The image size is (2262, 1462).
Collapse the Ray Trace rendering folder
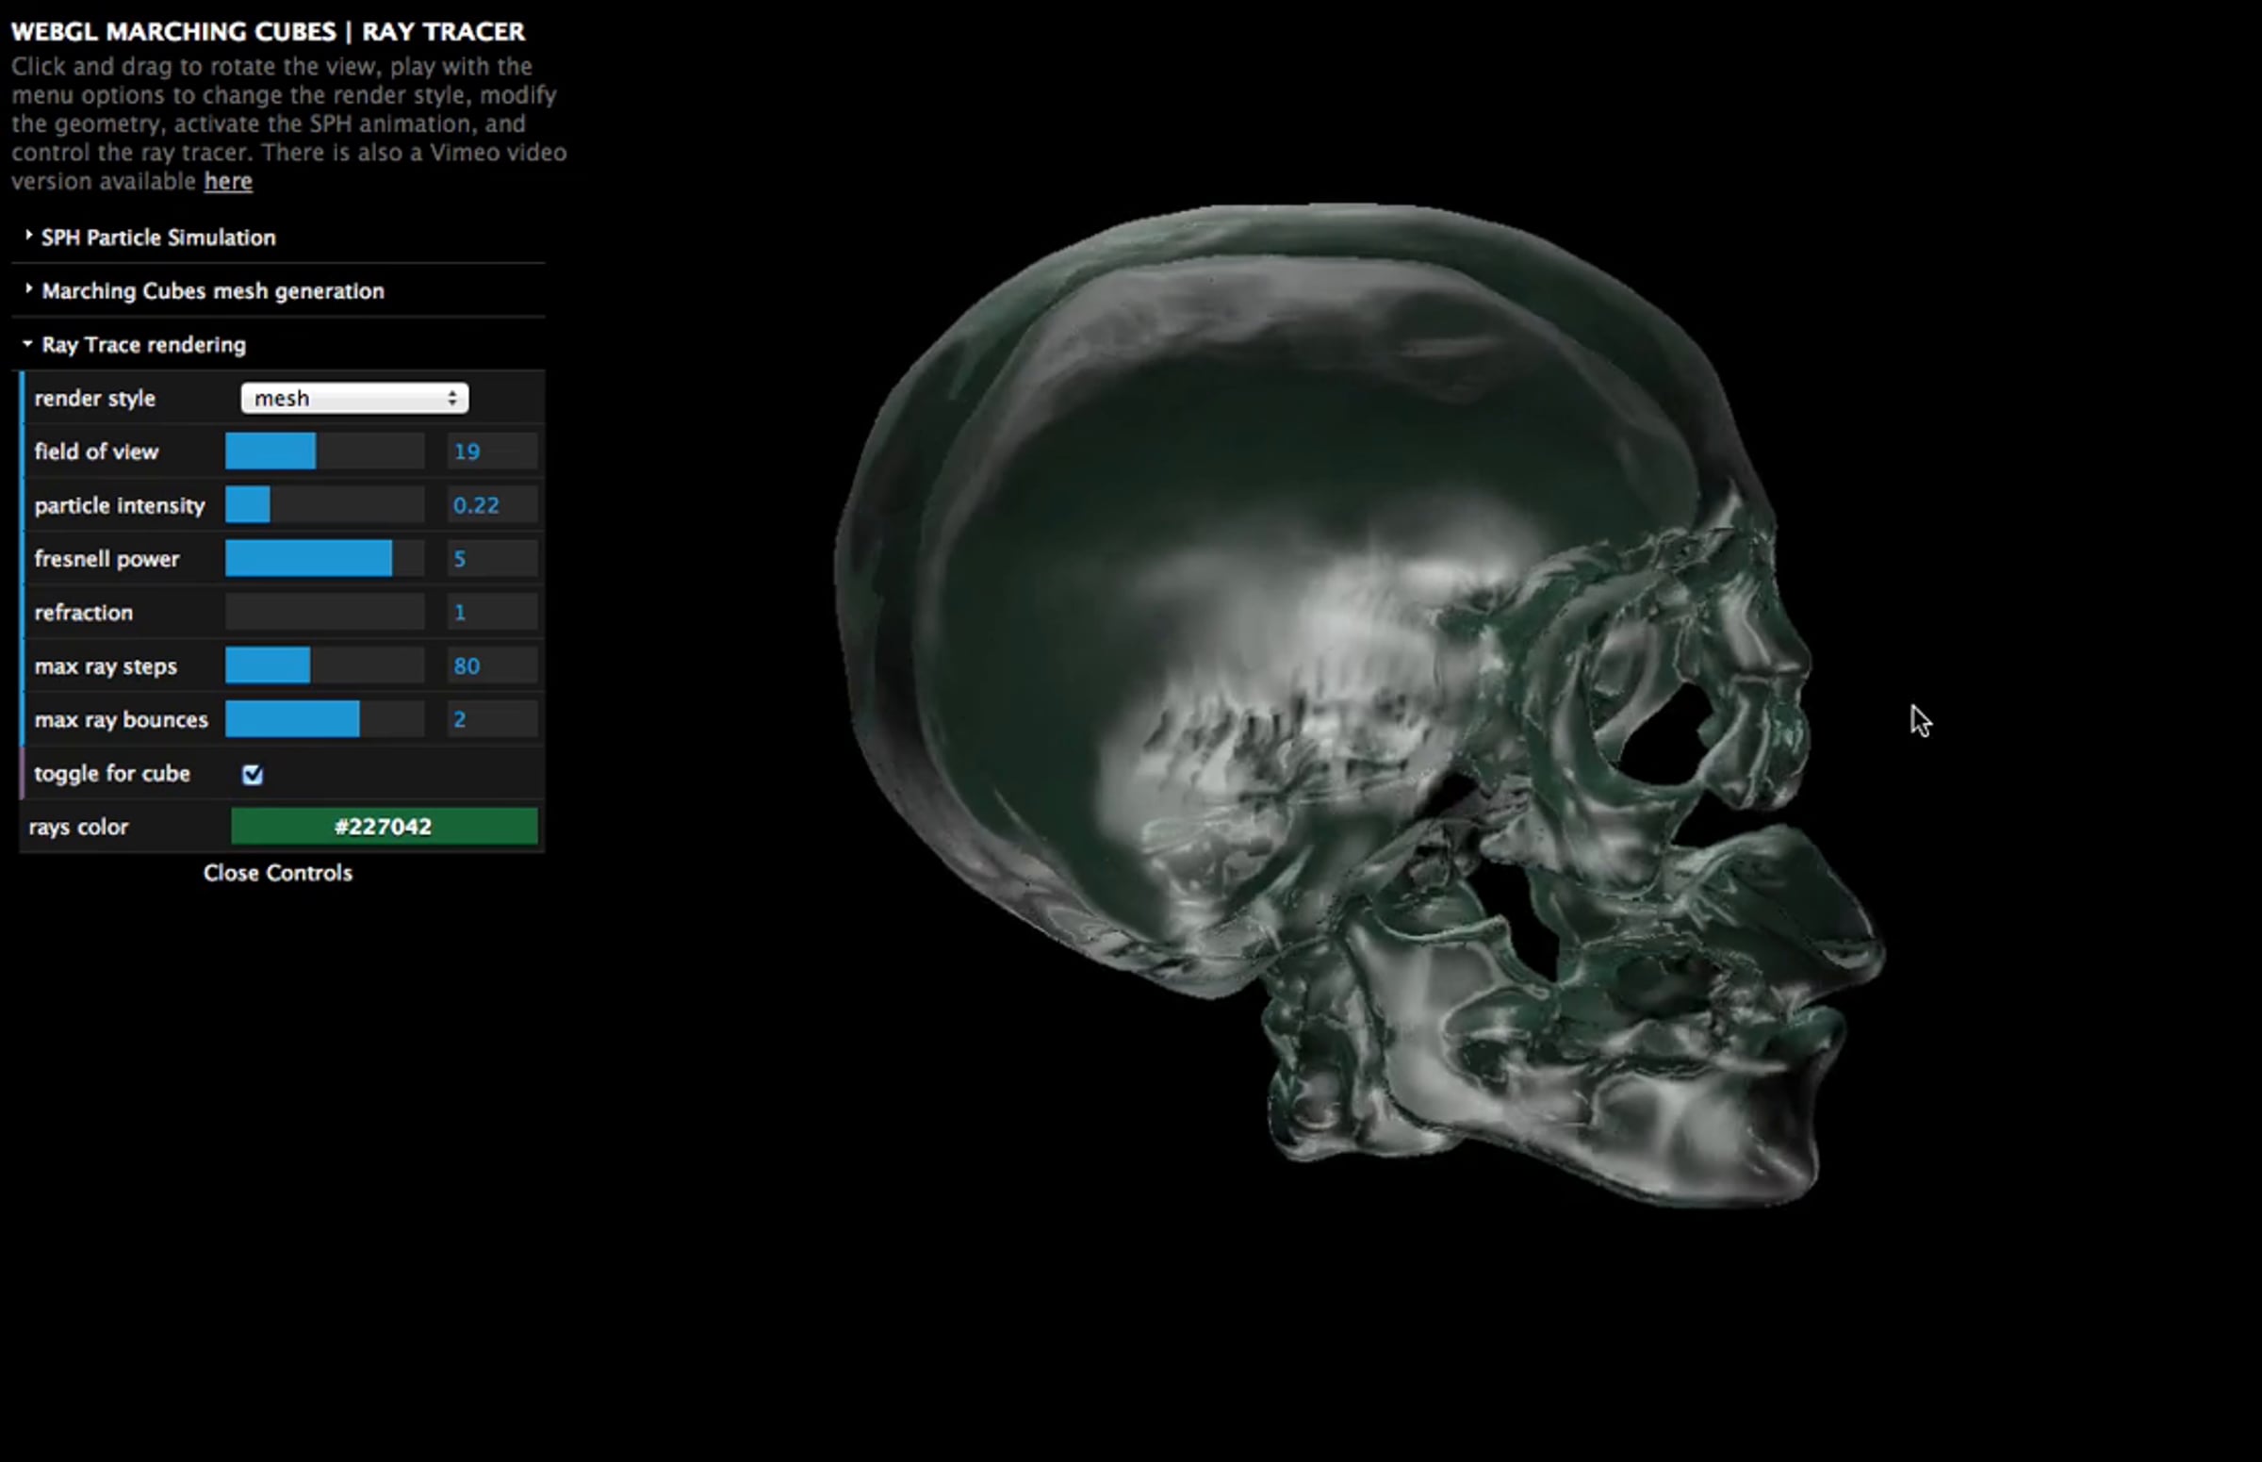142,344
